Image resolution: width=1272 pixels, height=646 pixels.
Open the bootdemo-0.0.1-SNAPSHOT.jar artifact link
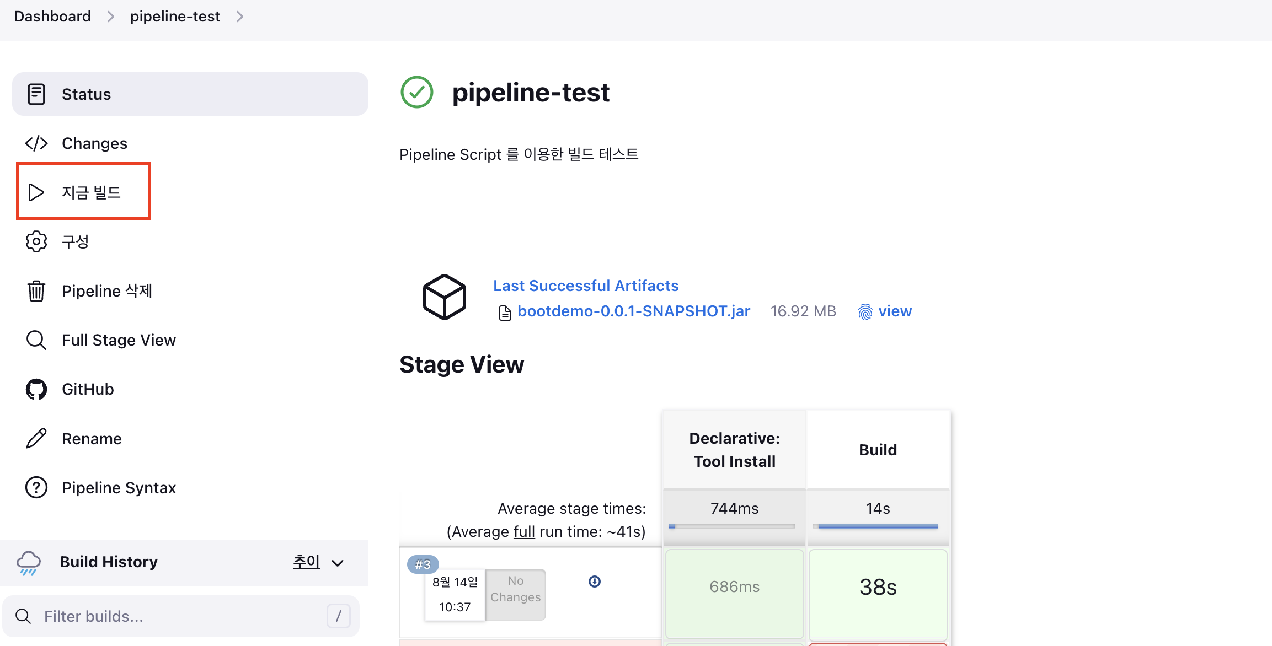click(633, 311)
